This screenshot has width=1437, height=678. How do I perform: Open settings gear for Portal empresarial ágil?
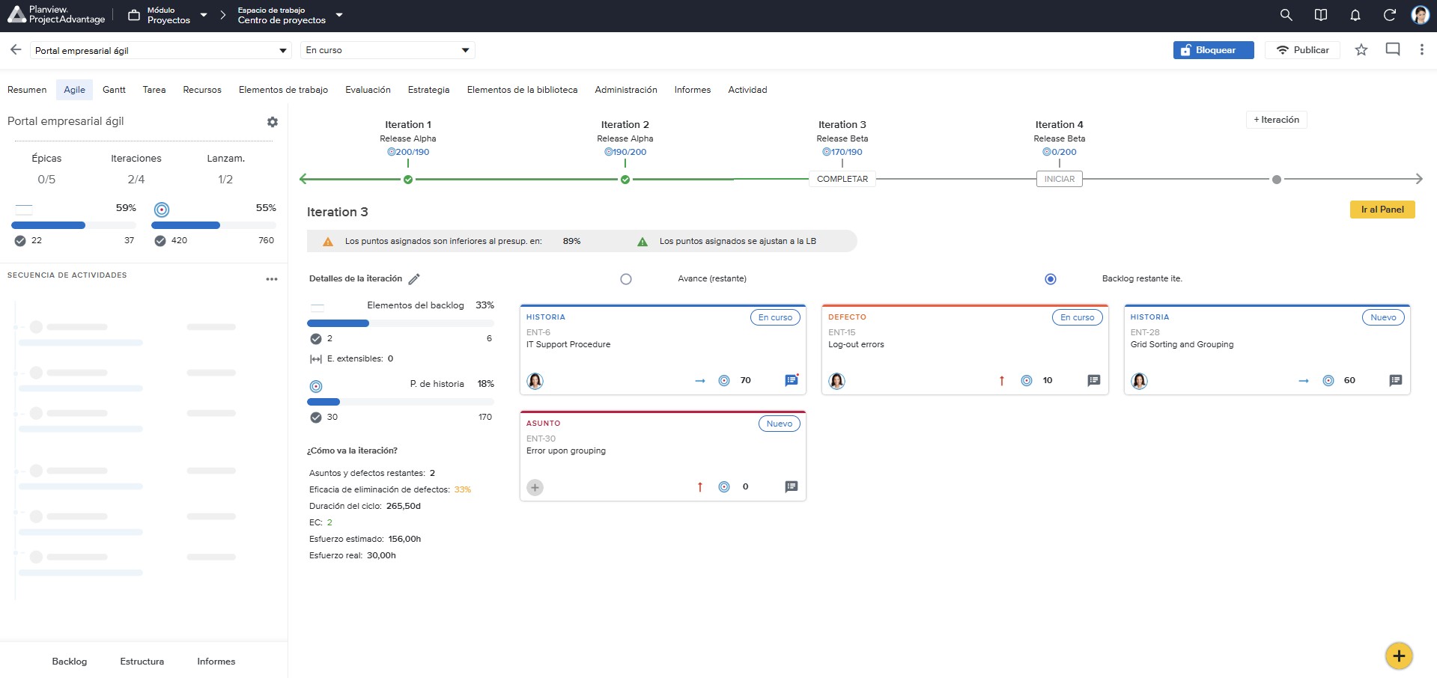(273, 121)
